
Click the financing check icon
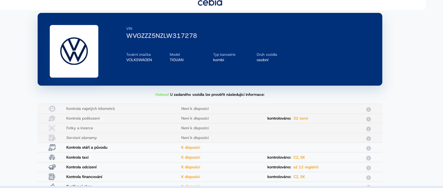point(52,177)
